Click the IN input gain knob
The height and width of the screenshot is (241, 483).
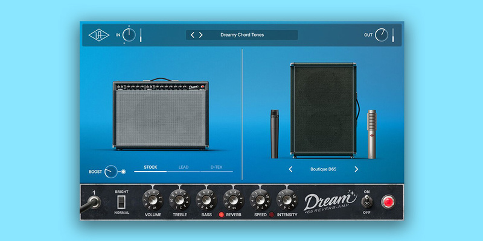pyautogui.click(x=129, y=35)
